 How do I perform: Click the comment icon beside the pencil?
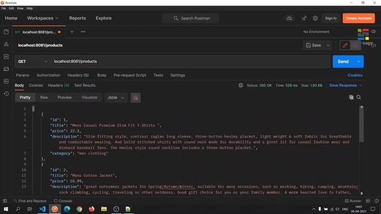point(355,45)
